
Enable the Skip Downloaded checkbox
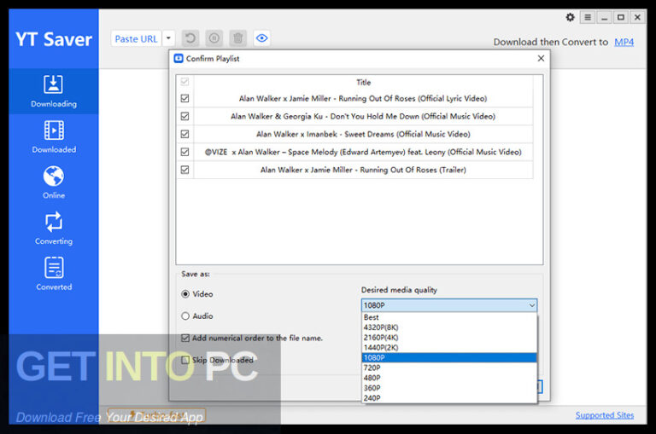(185, 360)
